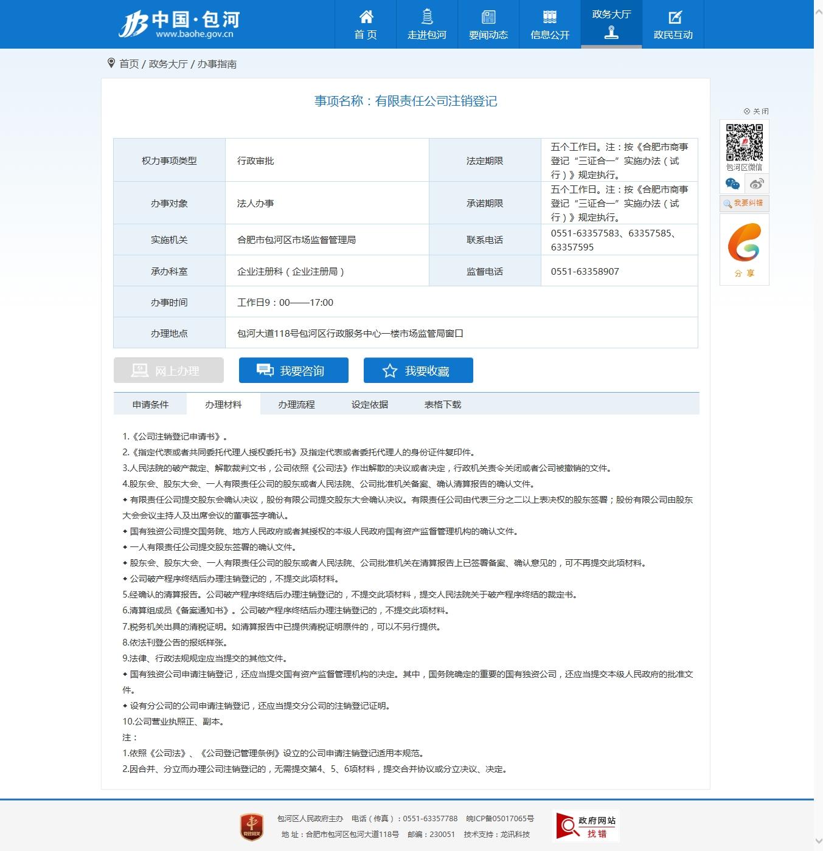This screenshot has height=851, width=823.
Task: Click the 办事指南 breadcrumb link
Action: (217, 64)
